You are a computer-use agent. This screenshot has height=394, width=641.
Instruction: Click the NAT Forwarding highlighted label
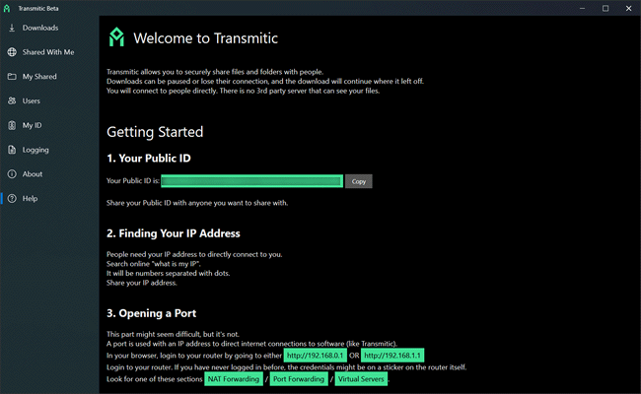click(233, 379)
